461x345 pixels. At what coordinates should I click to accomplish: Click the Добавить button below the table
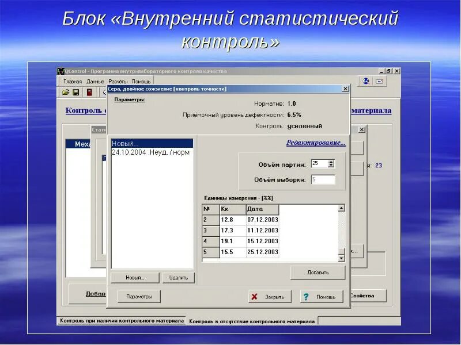[x=318, y=273]
